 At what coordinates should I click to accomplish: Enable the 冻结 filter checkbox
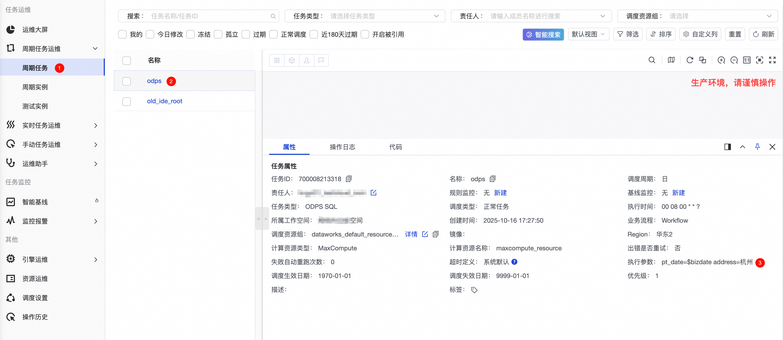click(x=190, y=34)
